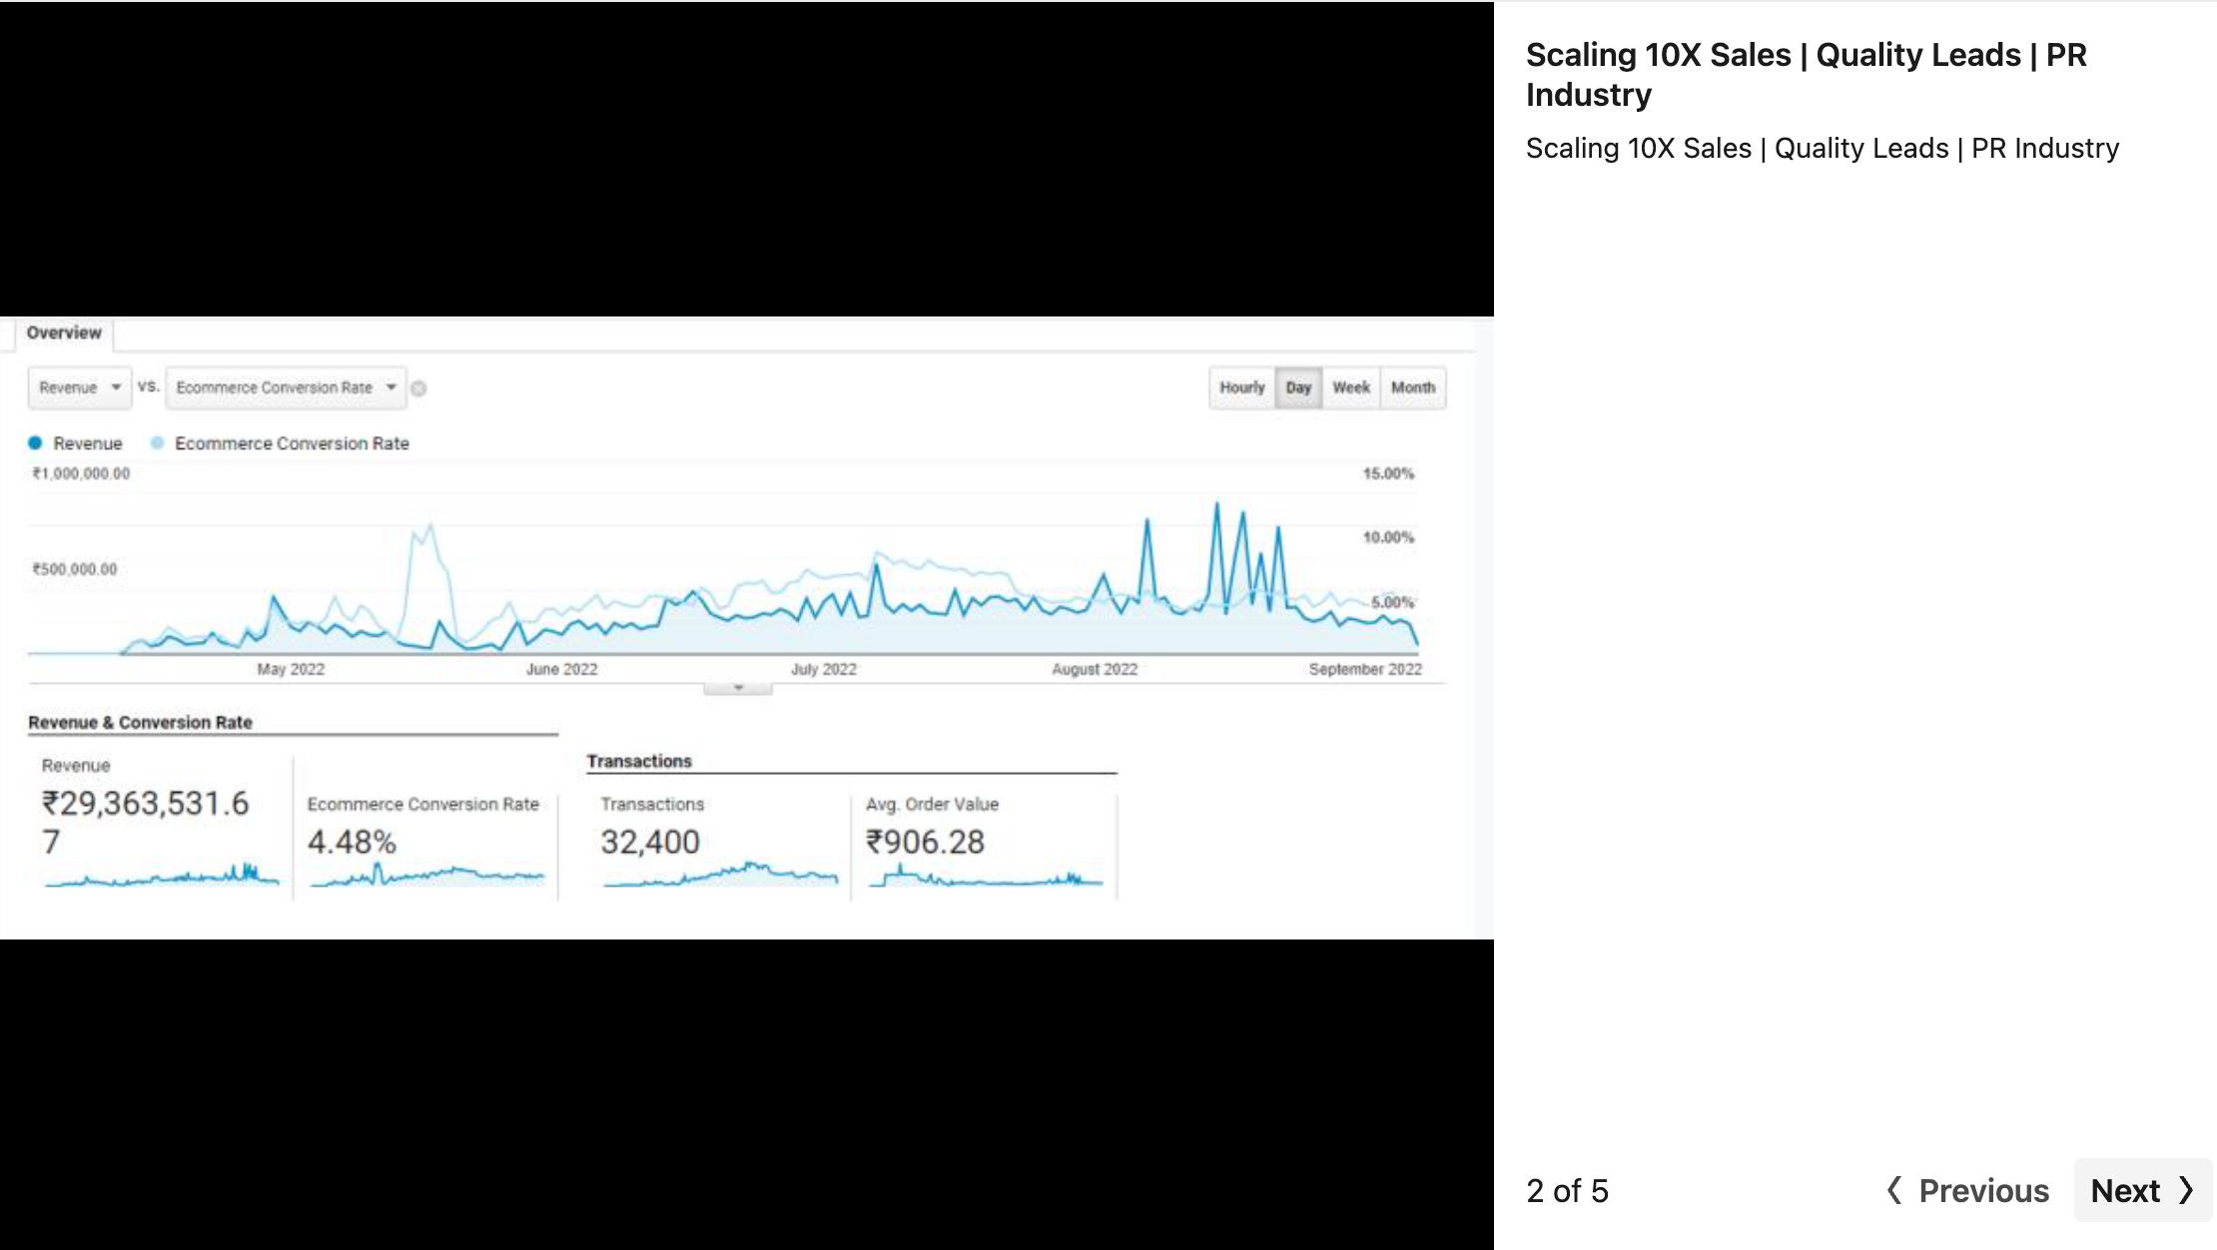Switch chart granularity to Week
The width and height of the screenshot is (2217, 1250).
pyautogui.click(x=1351, y=387)
